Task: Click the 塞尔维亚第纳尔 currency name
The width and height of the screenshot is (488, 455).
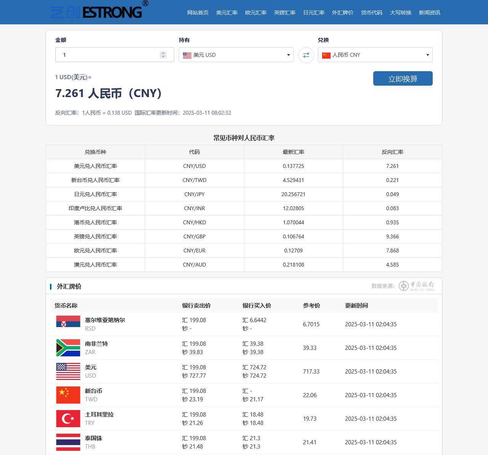Action: click(105, 320)
